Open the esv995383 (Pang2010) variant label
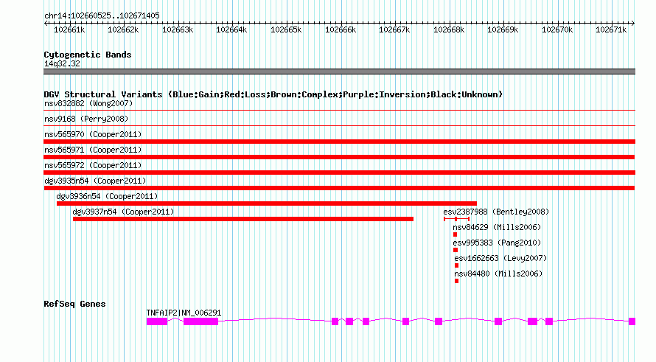Viewport: 656px width, 362px height. coord(497,243)
